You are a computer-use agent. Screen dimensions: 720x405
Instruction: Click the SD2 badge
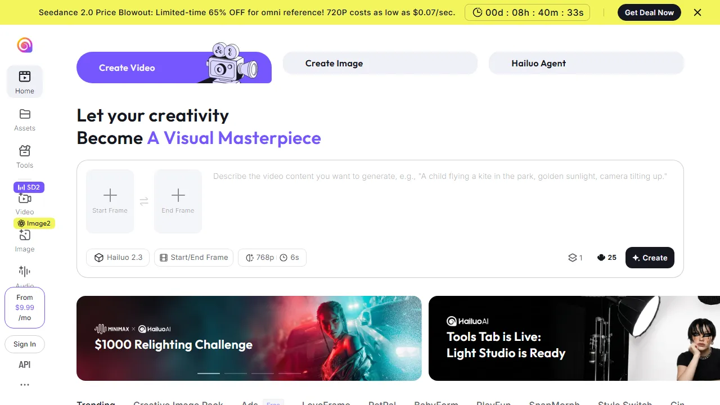point(29,187)
